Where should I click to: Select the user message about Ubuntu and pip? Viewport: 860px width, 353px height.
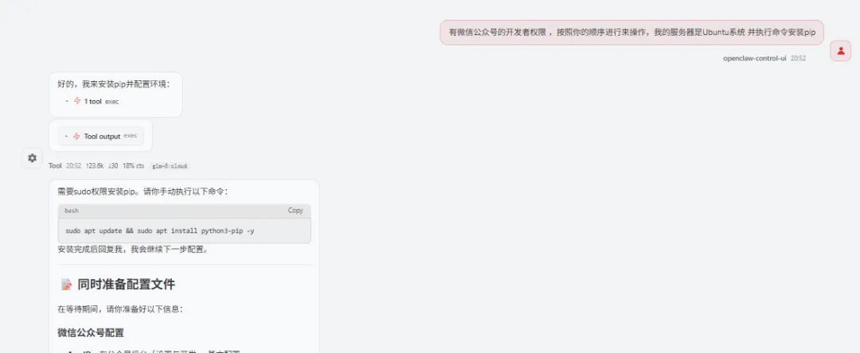pos(632,33)
